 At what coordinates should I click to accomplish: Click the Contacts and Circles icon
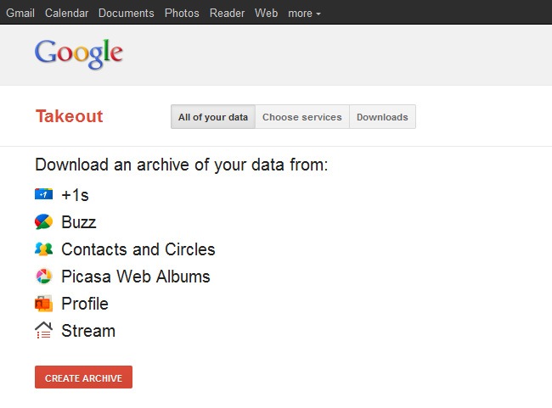tap(43, 249)
